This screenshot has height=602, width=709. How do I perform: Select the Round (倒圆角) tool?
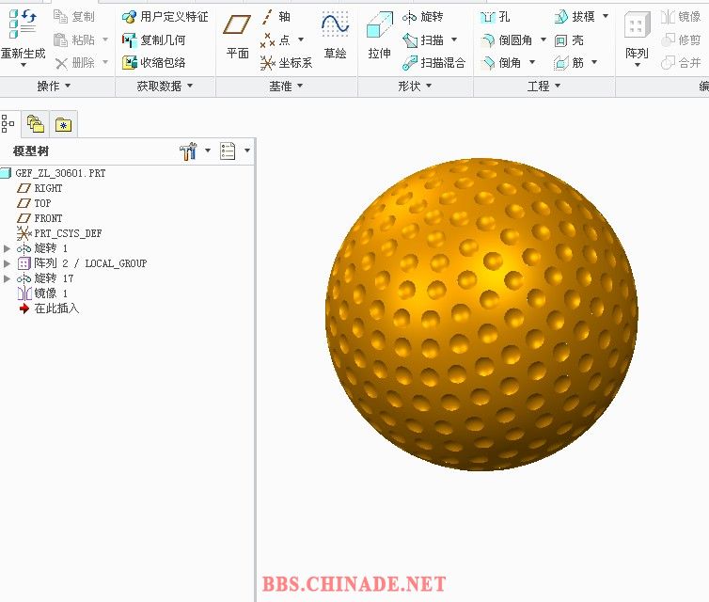coord(507,40)
